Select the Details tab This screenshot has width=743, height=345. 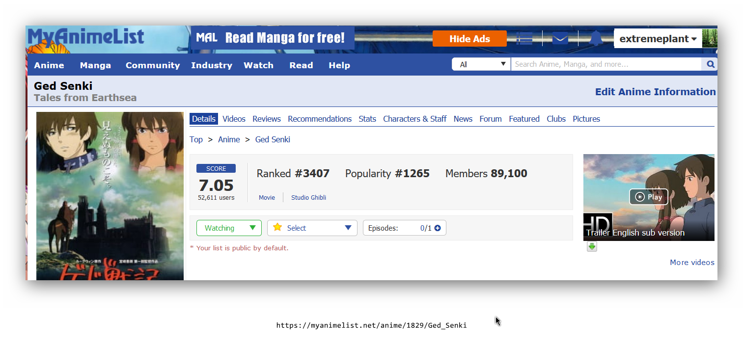[204, 119]
